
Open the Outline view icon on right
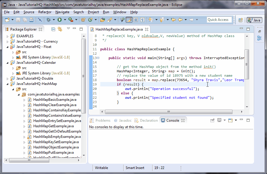point(259,38)
